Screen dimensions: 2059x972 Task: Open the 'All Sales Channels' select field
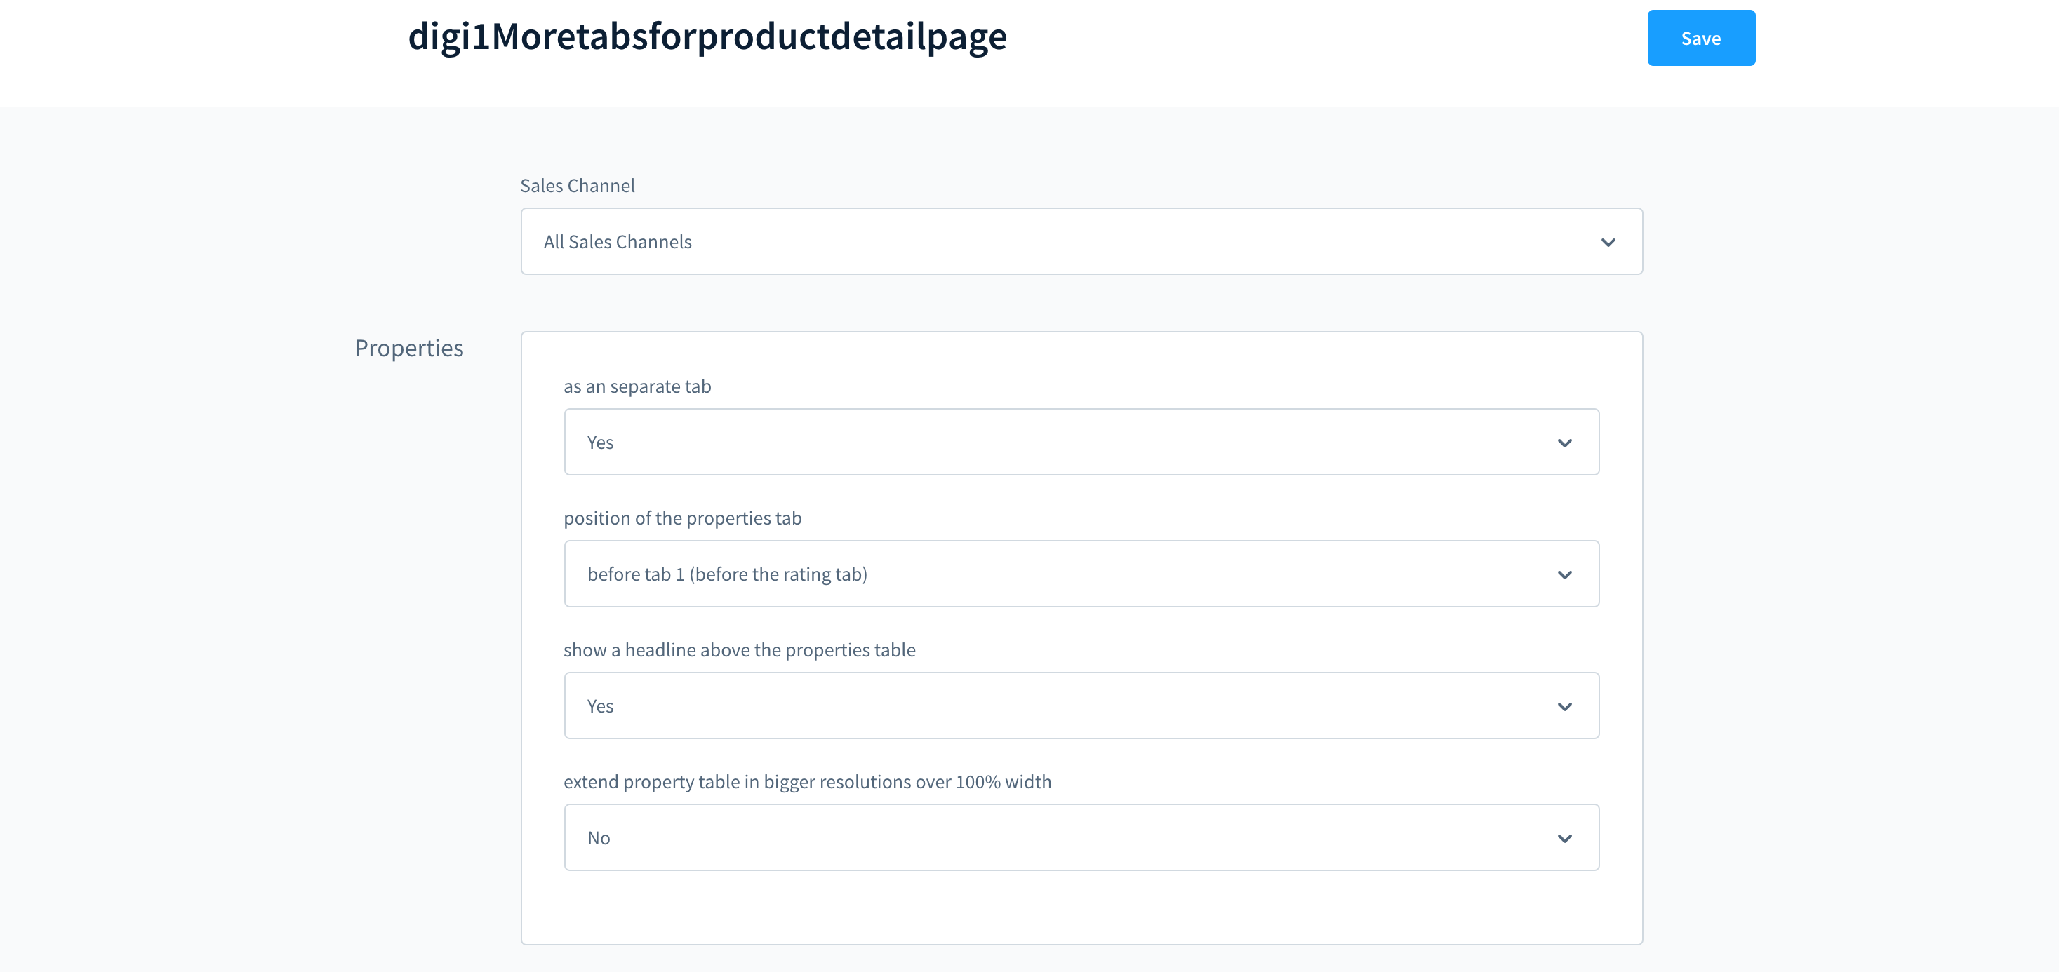coord(1039,242)
